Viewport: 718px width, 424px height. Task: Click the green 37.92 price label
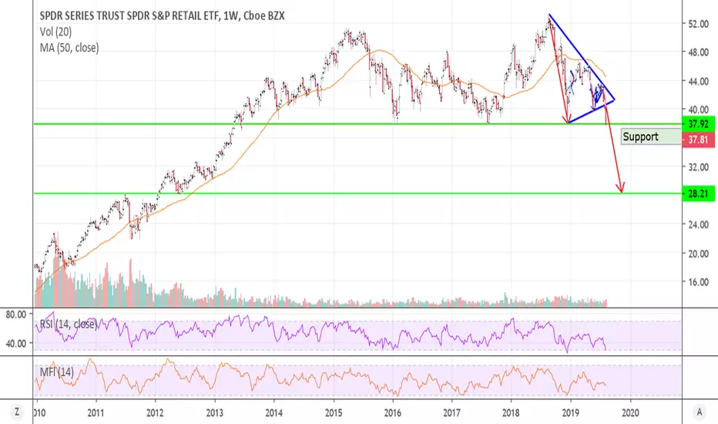click(x=698, y=124)
